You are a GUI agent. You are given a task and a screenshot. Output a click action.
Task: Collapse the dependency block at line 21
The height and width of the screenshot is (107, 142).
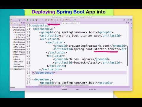tap(31, 29)
